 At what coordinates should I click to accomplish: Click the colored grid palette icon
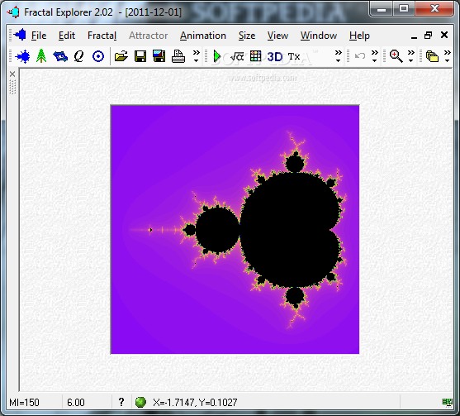click(255, 55)
